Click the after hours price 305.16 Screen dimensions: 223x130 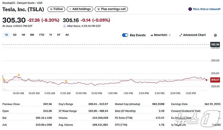click(71, 20)
